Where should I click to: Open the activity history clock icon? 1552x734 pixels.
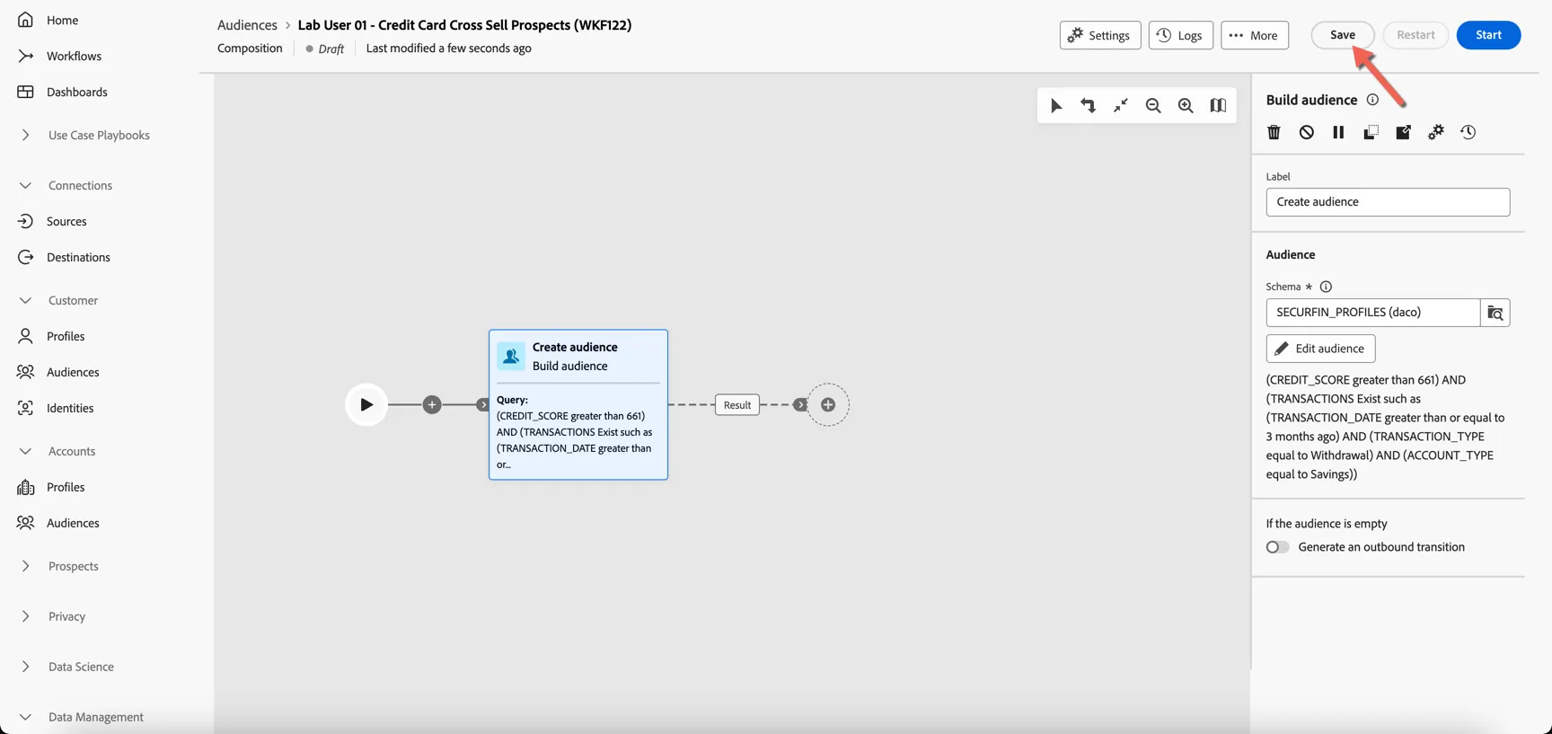[x=1468, y=132]
